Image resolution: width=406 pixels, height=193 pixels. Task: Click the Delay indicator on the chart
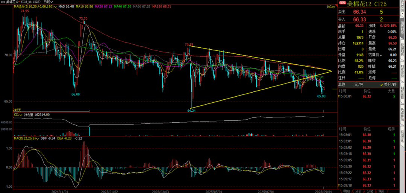pyautogui.click(x=331, y=7)
